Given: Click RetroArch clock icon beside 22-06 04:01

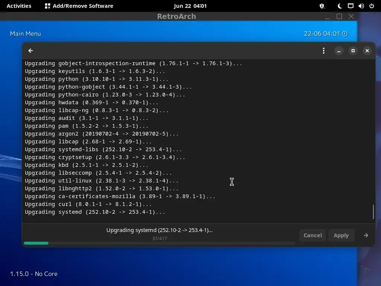Looking at the screenshot, I should [345, 34].
